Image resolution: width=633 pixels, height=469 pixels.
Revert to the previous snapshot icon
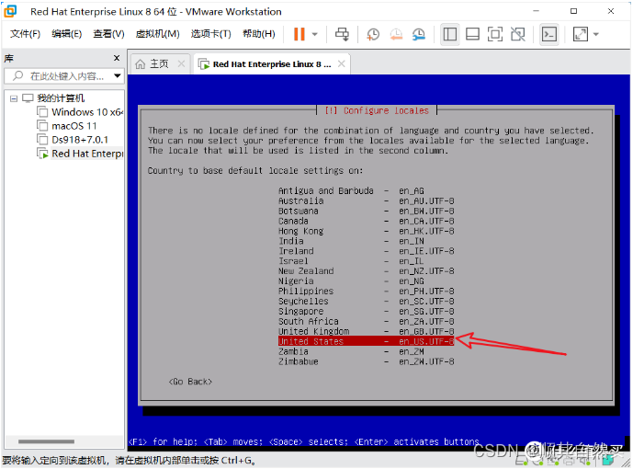pos(396,34)
